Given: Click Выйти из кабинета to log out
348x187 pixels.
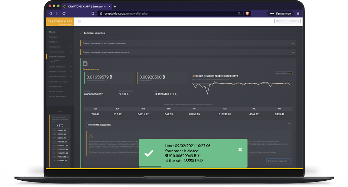Looking at the screenshot, I should click(58, 96).
